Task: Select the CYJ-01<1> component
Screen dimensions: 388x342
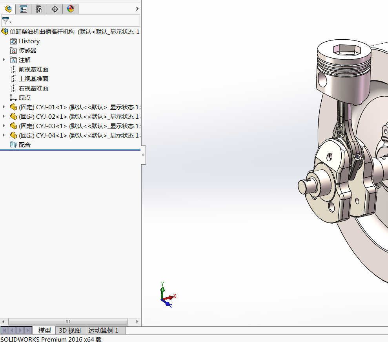Action: click(80, 107)
